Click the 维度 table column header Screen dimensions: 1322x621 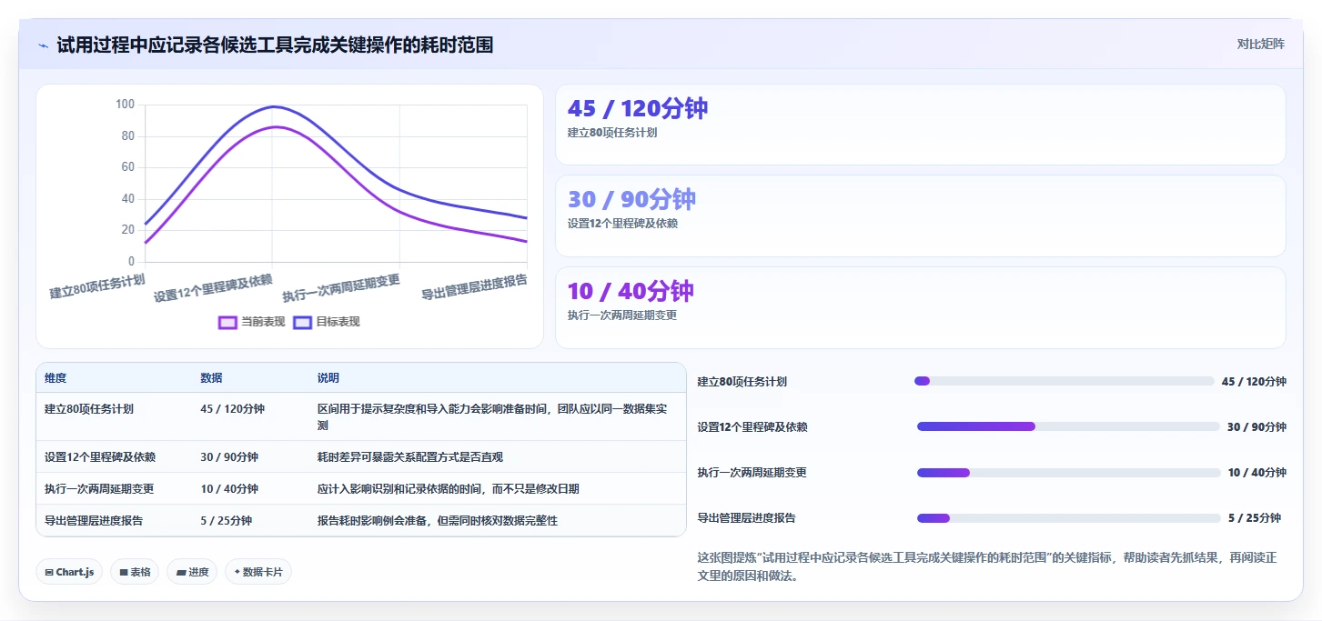coord(56,378)
